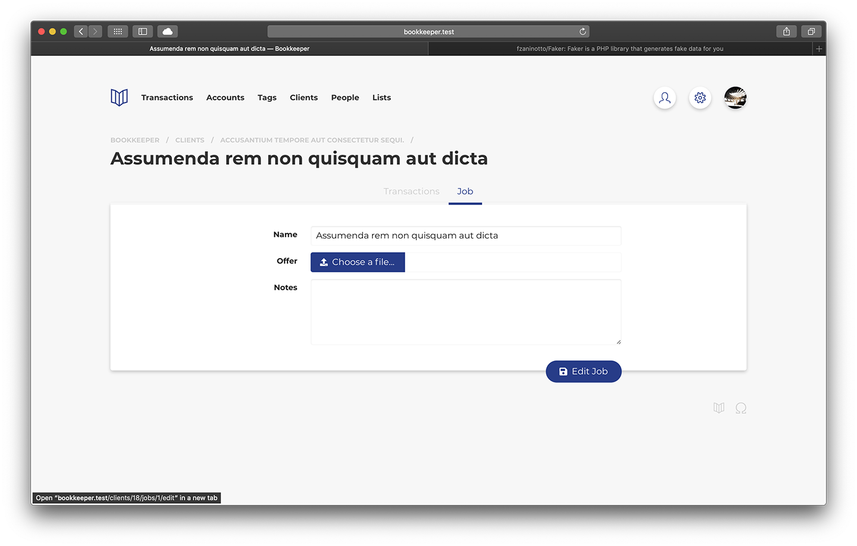The image size is (857, 546).
Task: Open People in navigation menu
Action: pyautogui.click(x=345, y=98)
